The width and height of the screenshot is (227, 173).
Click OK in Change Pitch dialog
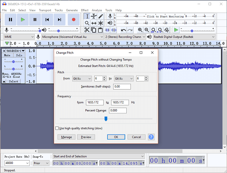tap(116, 137)
